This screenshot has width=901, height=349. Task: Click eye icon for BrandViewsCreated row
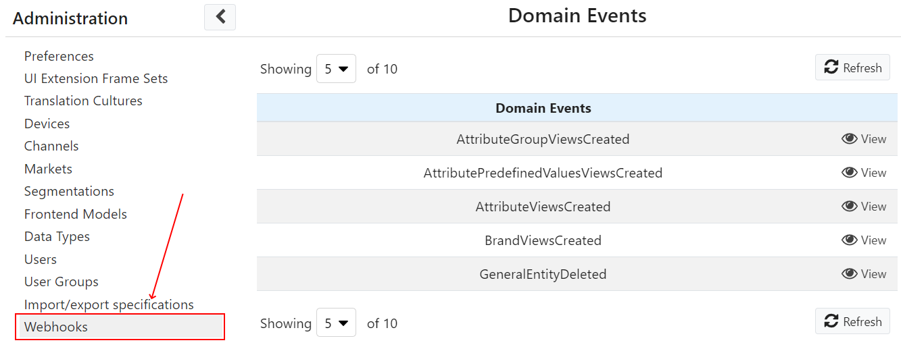click(x=849, y=240)
